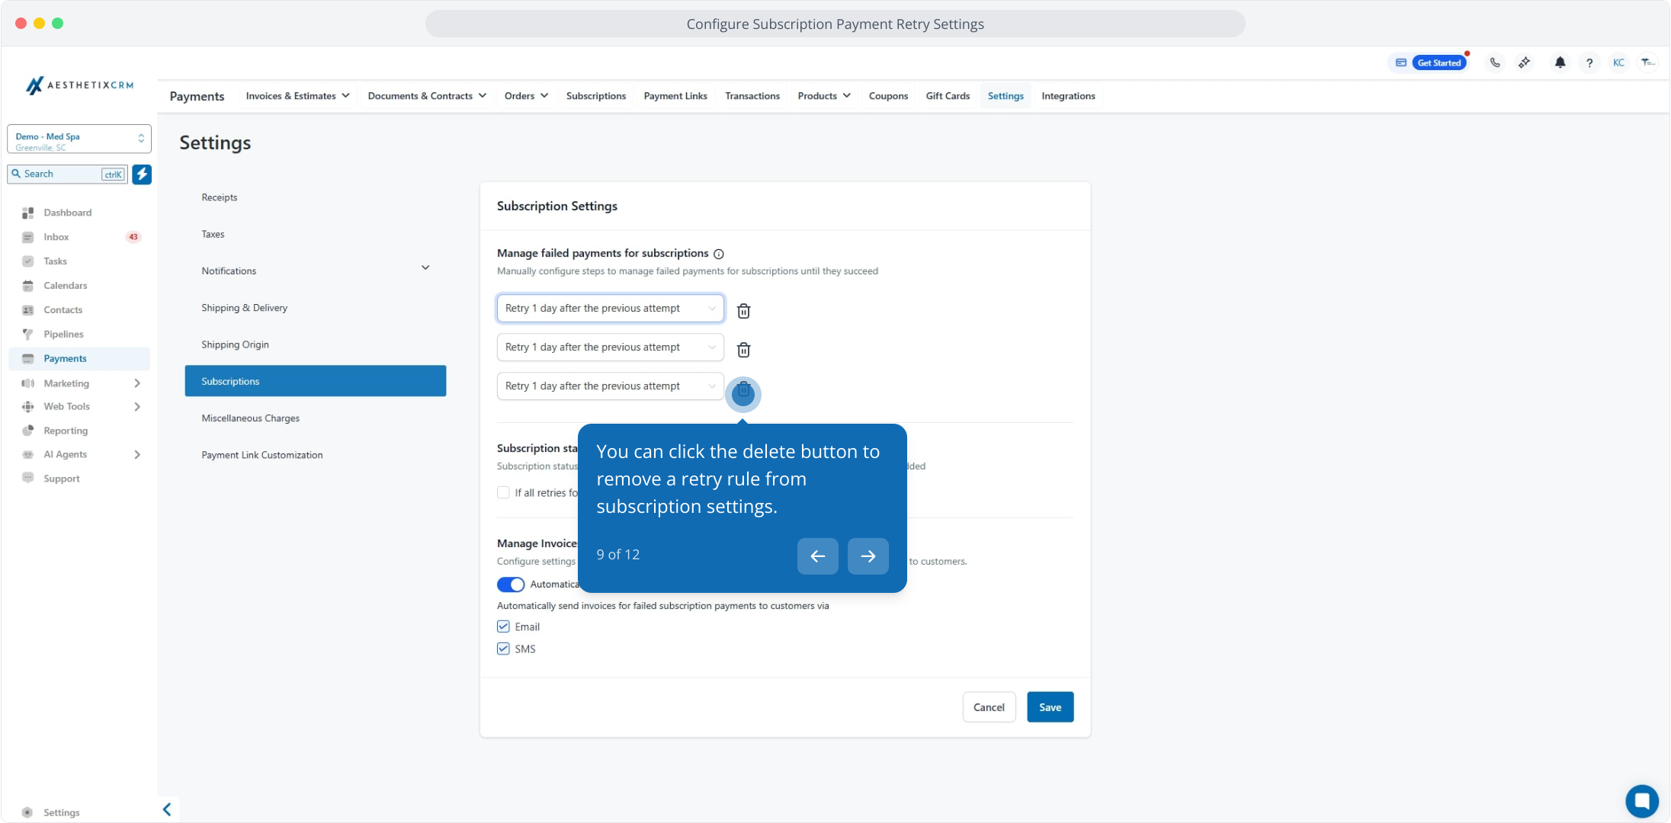Delete the second retry rule
The image size is (1671, 823).
tap(743, 350)
